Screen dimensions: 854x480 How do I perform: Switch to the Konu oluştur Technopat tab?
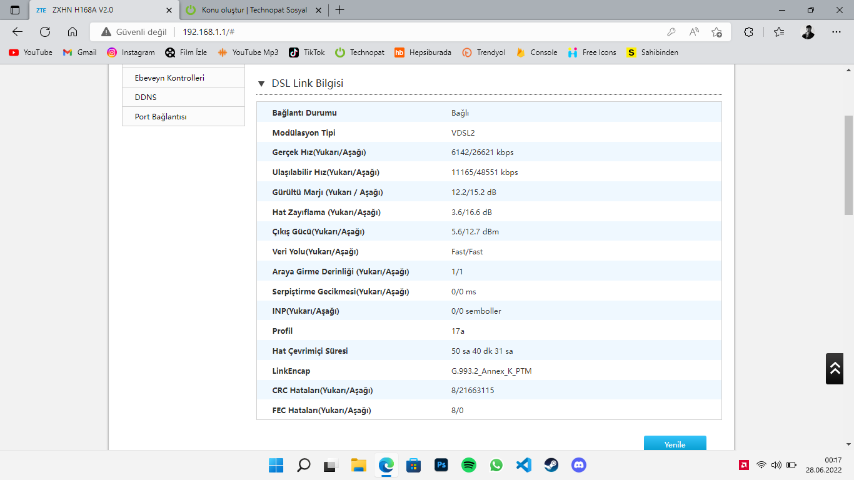point(254,10)
